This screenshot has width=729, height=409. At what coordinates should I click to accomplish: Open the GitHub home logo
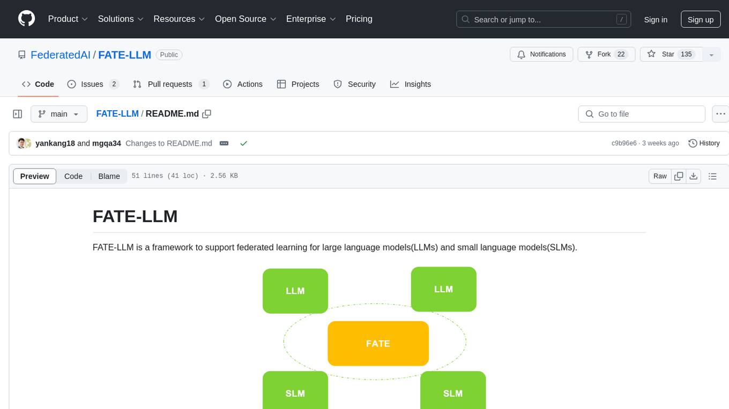[x=27, y=19]
